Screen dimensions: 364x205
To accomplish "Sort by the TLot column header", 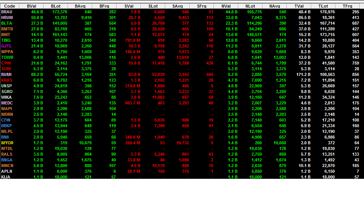I will coord(323,6).
